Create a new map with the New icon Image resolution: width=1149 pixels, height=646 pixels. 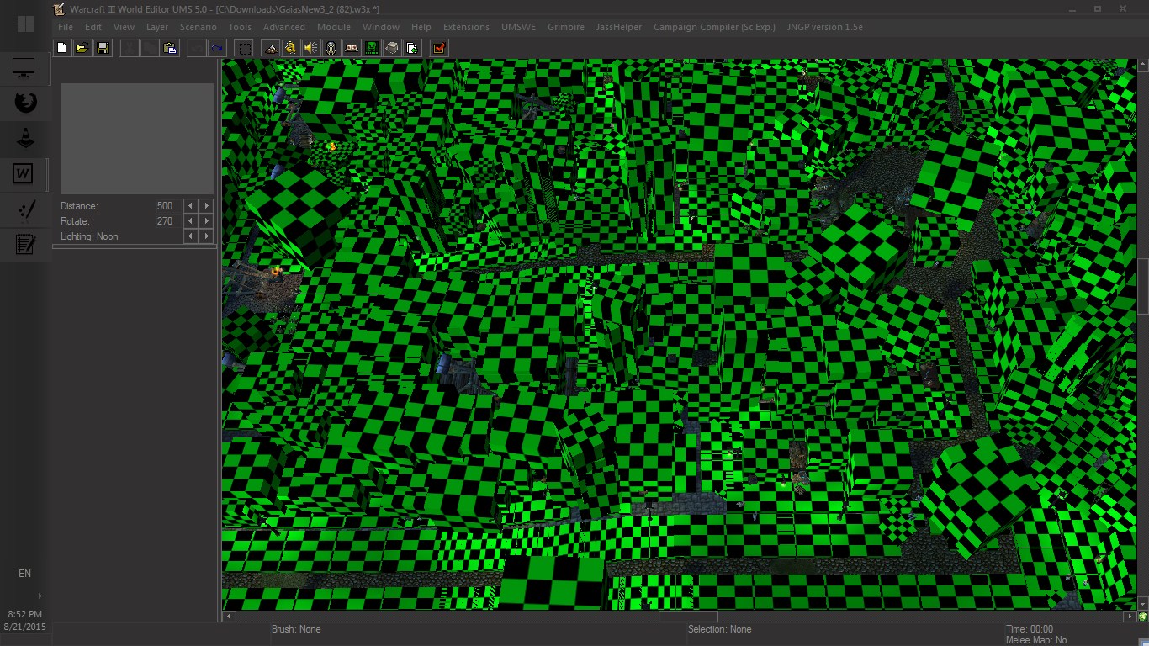61,48
